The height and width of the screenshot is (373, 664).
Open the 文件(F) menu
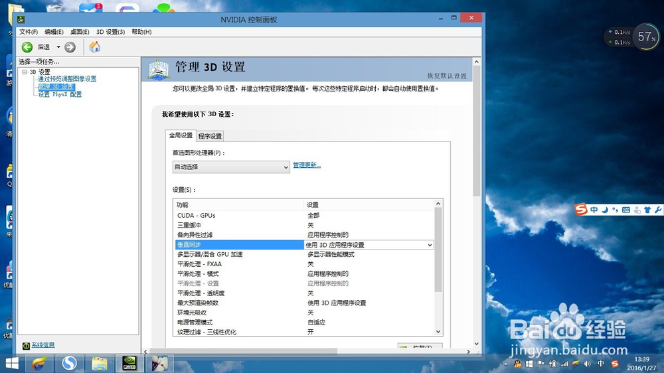29,32
